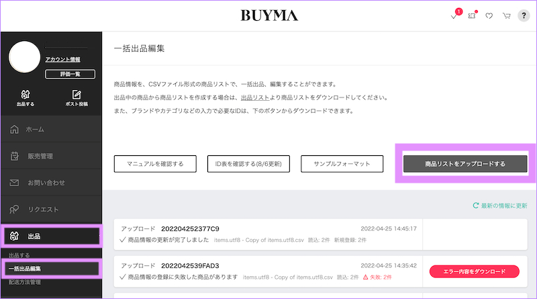Image resolution: width=537 pixels, height=299 pixels.
Task: Click the 新規登録: 2件 text
Action: pos(350,240)
